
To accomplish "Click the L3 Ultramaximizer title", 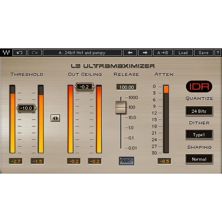I will pos(113,66).
